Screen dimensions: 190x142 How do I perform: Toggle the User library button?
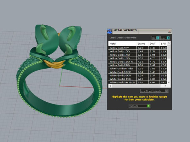click(165, 38)
